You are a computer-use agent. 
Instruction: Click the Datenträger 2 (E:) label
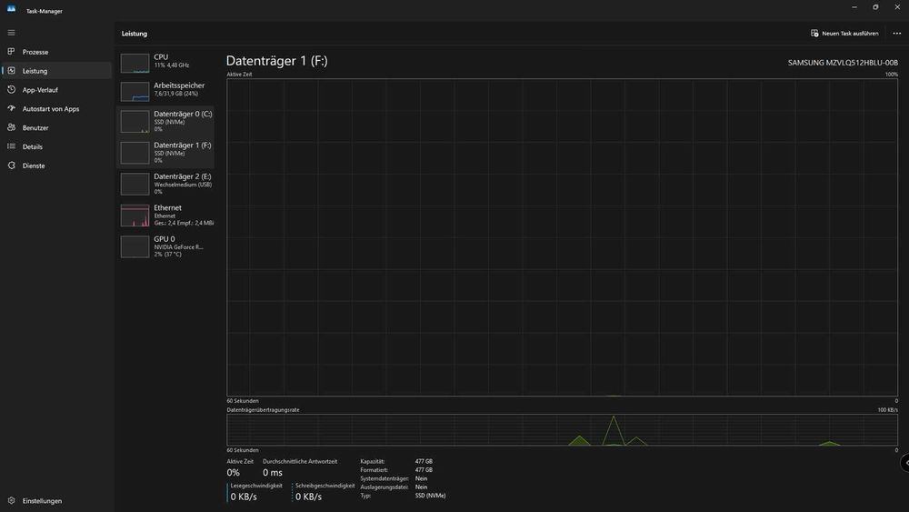[183, 176]
